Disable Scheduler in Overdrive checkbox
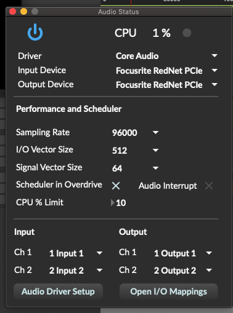Screen dimensions: 233x313 pyautogui.click(x=116, y=186)
